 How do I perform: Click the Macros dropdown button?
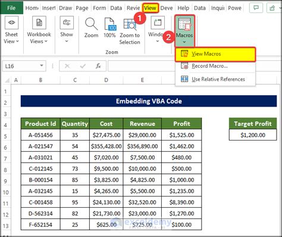184,31
